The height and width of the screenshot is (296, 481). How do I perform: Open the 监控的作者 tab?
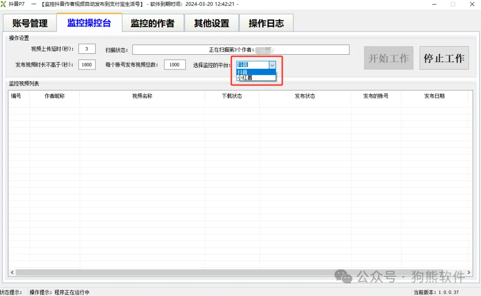152,23
